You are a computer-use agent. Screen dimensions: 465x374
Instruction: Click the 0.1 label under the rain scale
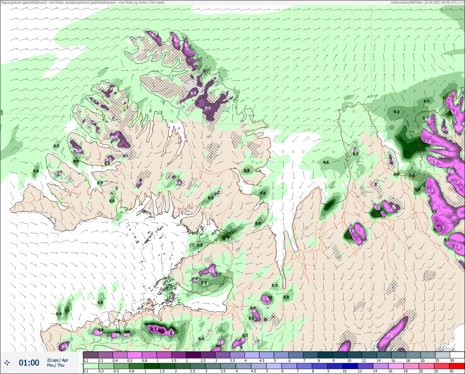tap(85, 371)
